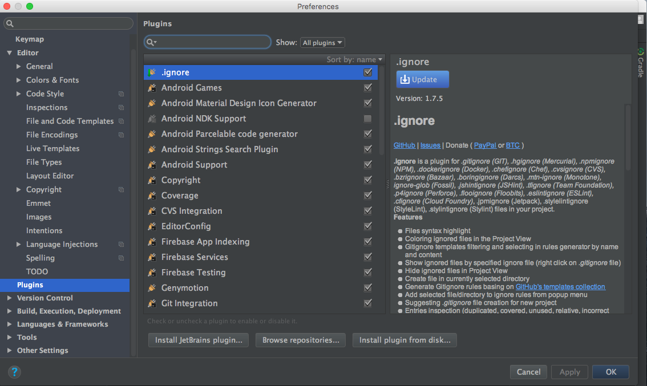Click the project-level icon beside Inspections

click(122, 108)
